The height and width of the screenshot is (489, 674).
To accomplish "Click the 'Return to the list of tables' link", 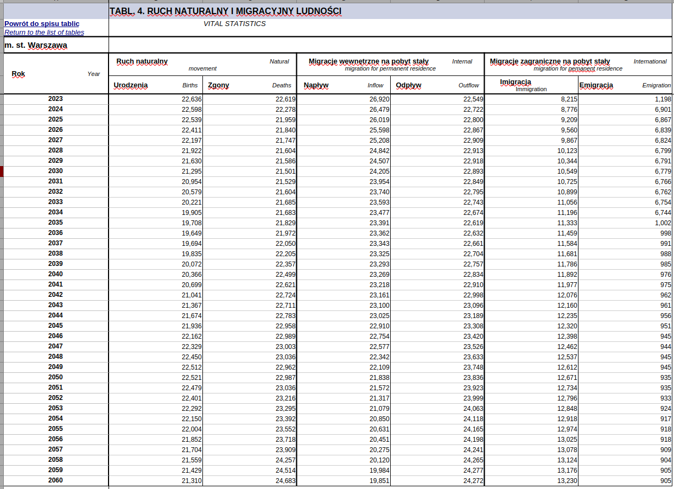I will pyautogui.click(x=44, y=33).
